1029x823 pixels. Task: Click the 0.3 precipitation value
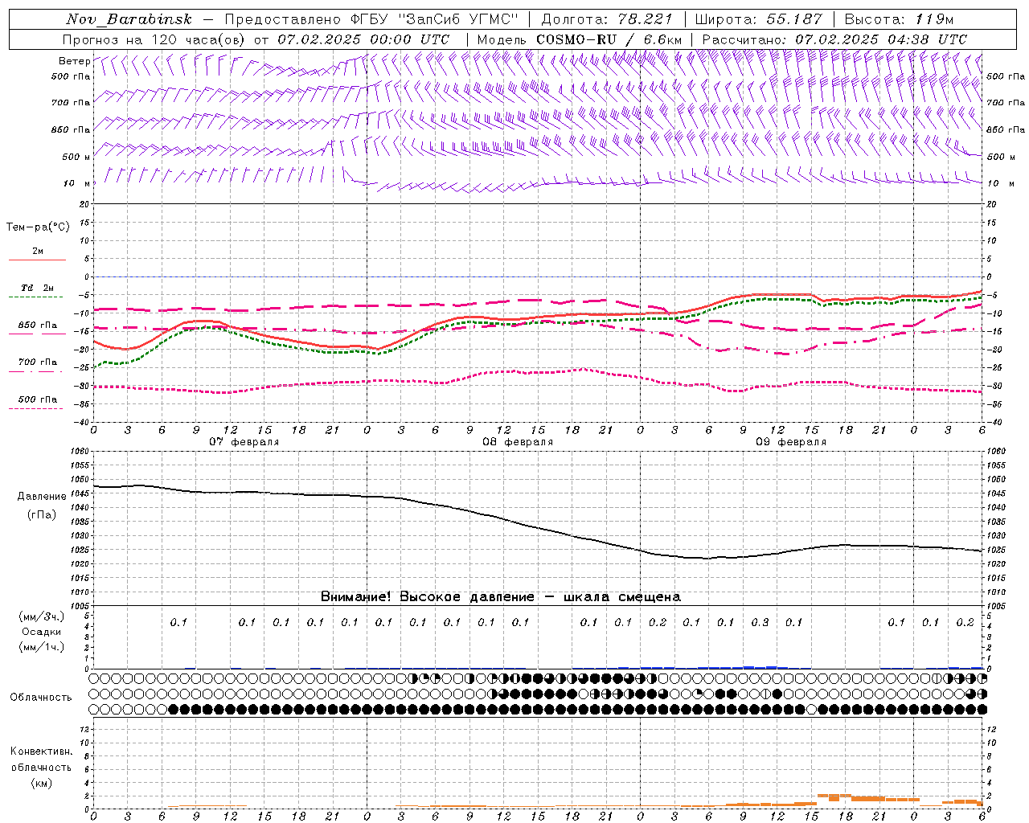coord(760,623)
